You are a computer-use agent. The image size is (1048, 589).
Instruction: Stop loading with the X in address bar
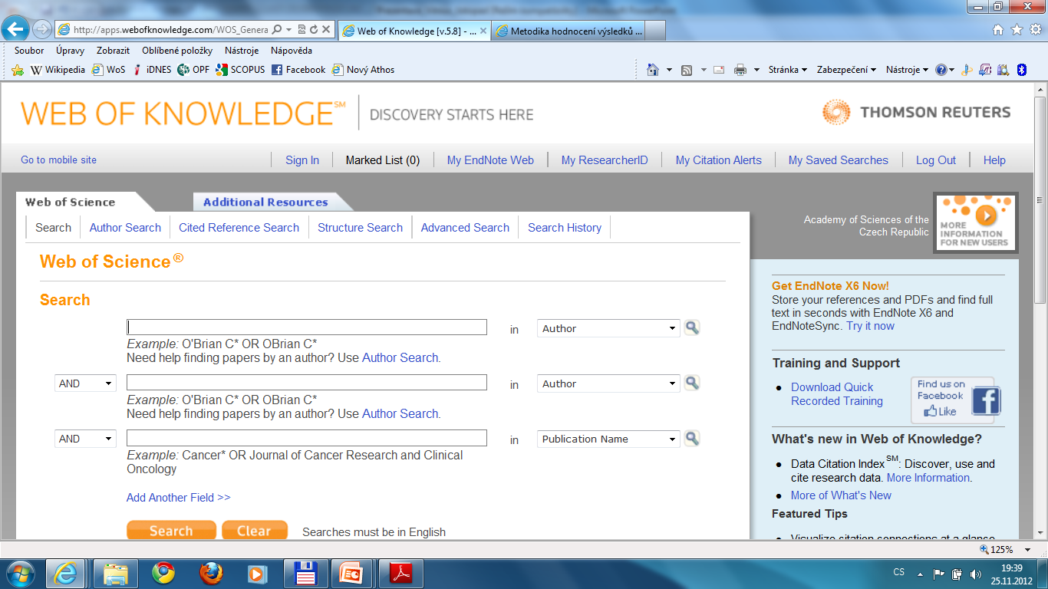tap(326, 30)
